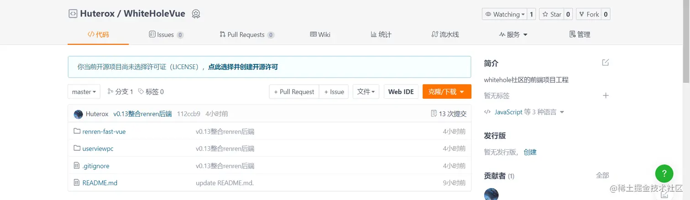690x200 pixels.
Task: Expand the 服务 dropdown menu
Action: pyautogui.click(x=513, y=34)
